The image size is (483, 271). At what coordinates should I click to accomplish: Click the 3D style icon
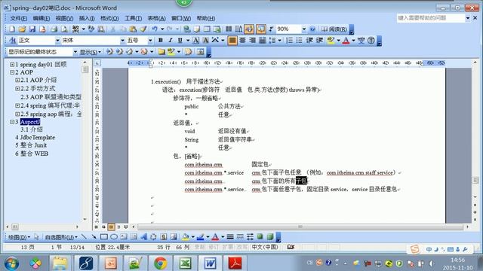pyautogui.click(x=270, y=237)
